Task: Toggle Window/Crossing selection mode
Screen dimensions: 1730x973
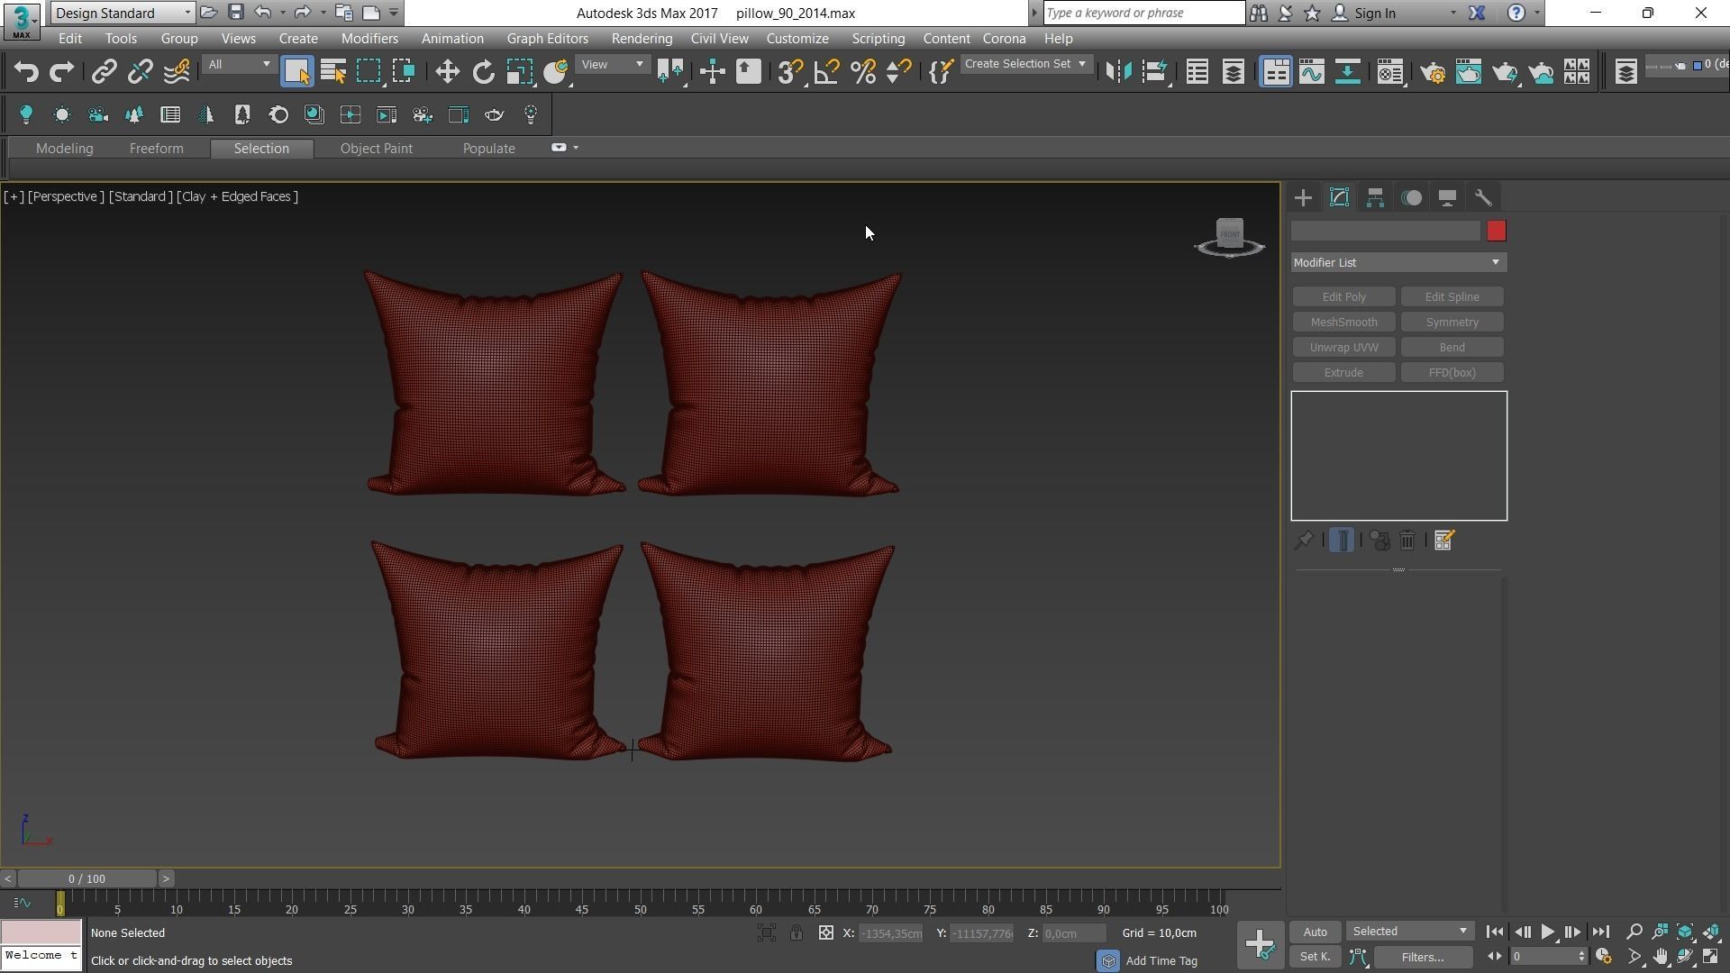Action: (x=404, y=72)
